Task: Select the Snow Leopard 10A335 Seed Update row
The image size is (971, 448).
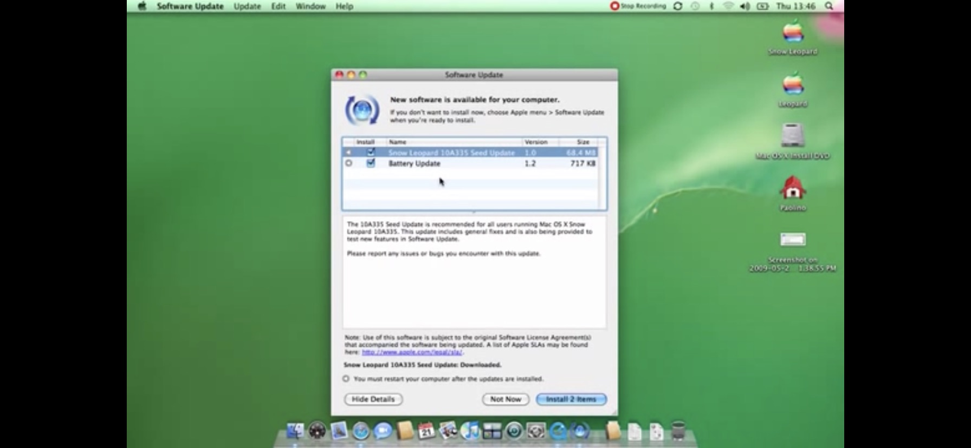Action: (471, 153)
